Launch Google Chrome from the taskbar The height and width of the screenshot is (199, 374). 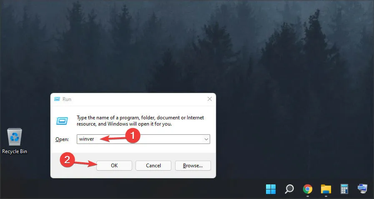[x=308, y=189]
